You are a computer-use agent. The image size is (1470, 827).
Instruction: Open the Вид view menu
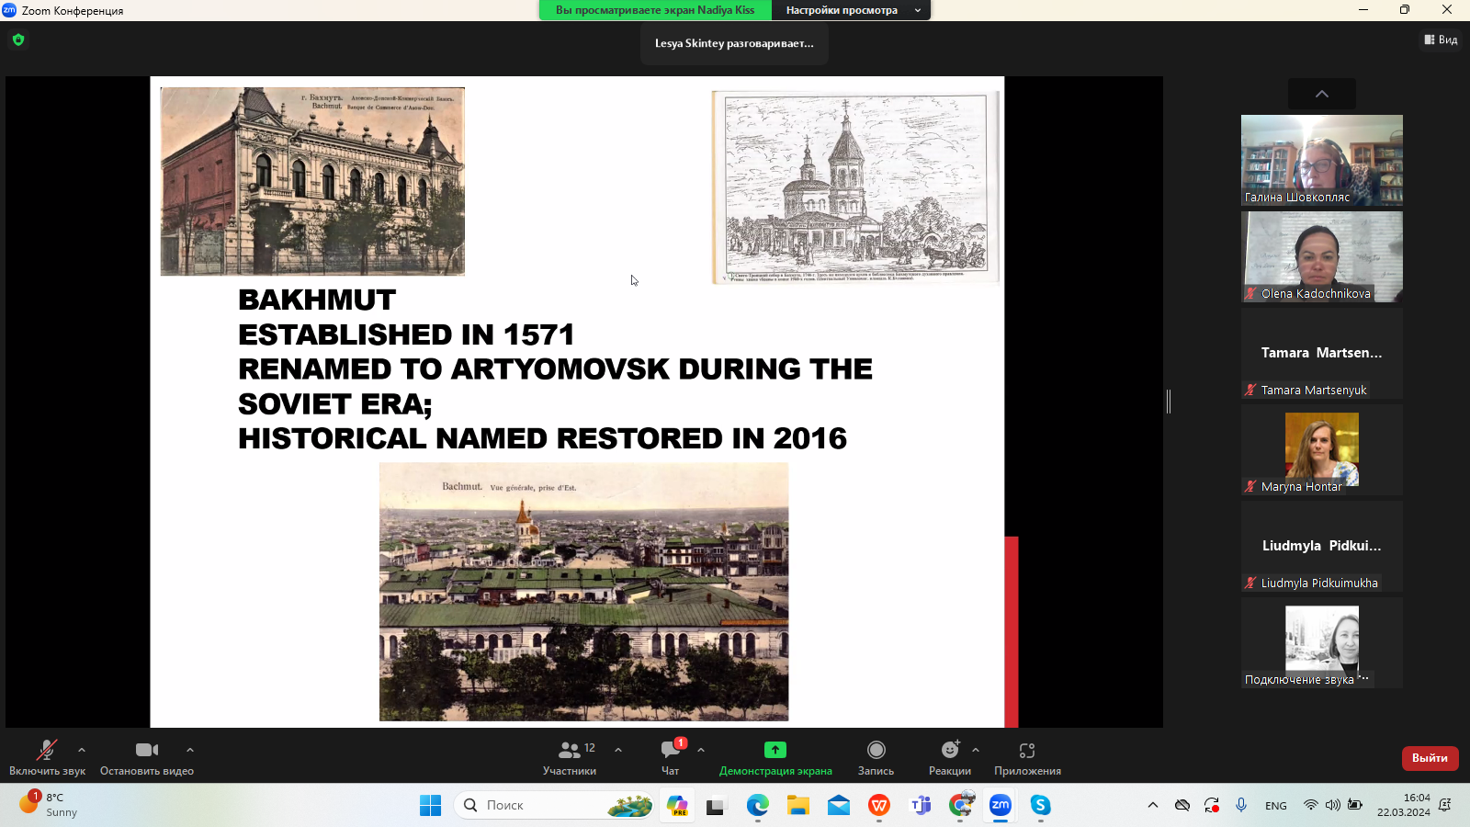1441,40
